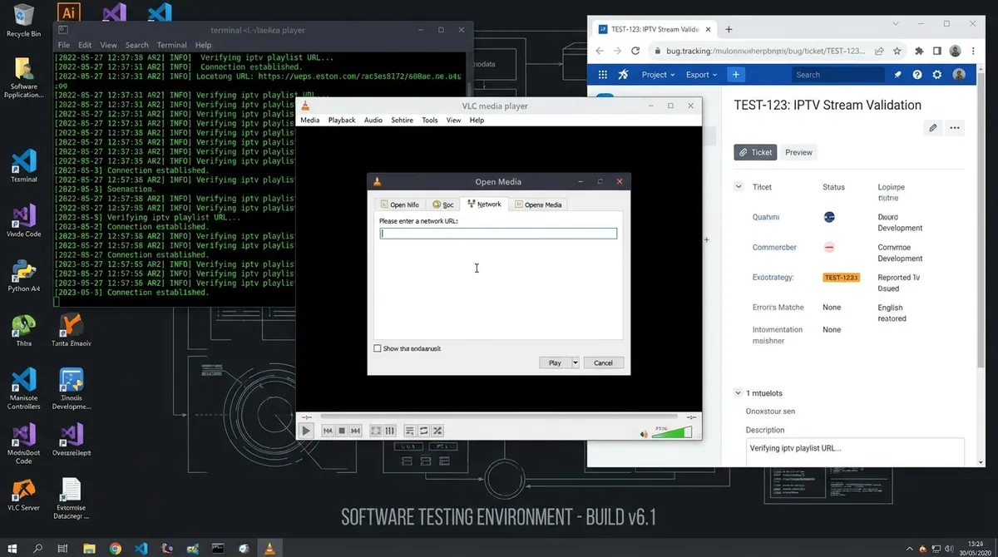Adjust the VLC volume slider

672,432
